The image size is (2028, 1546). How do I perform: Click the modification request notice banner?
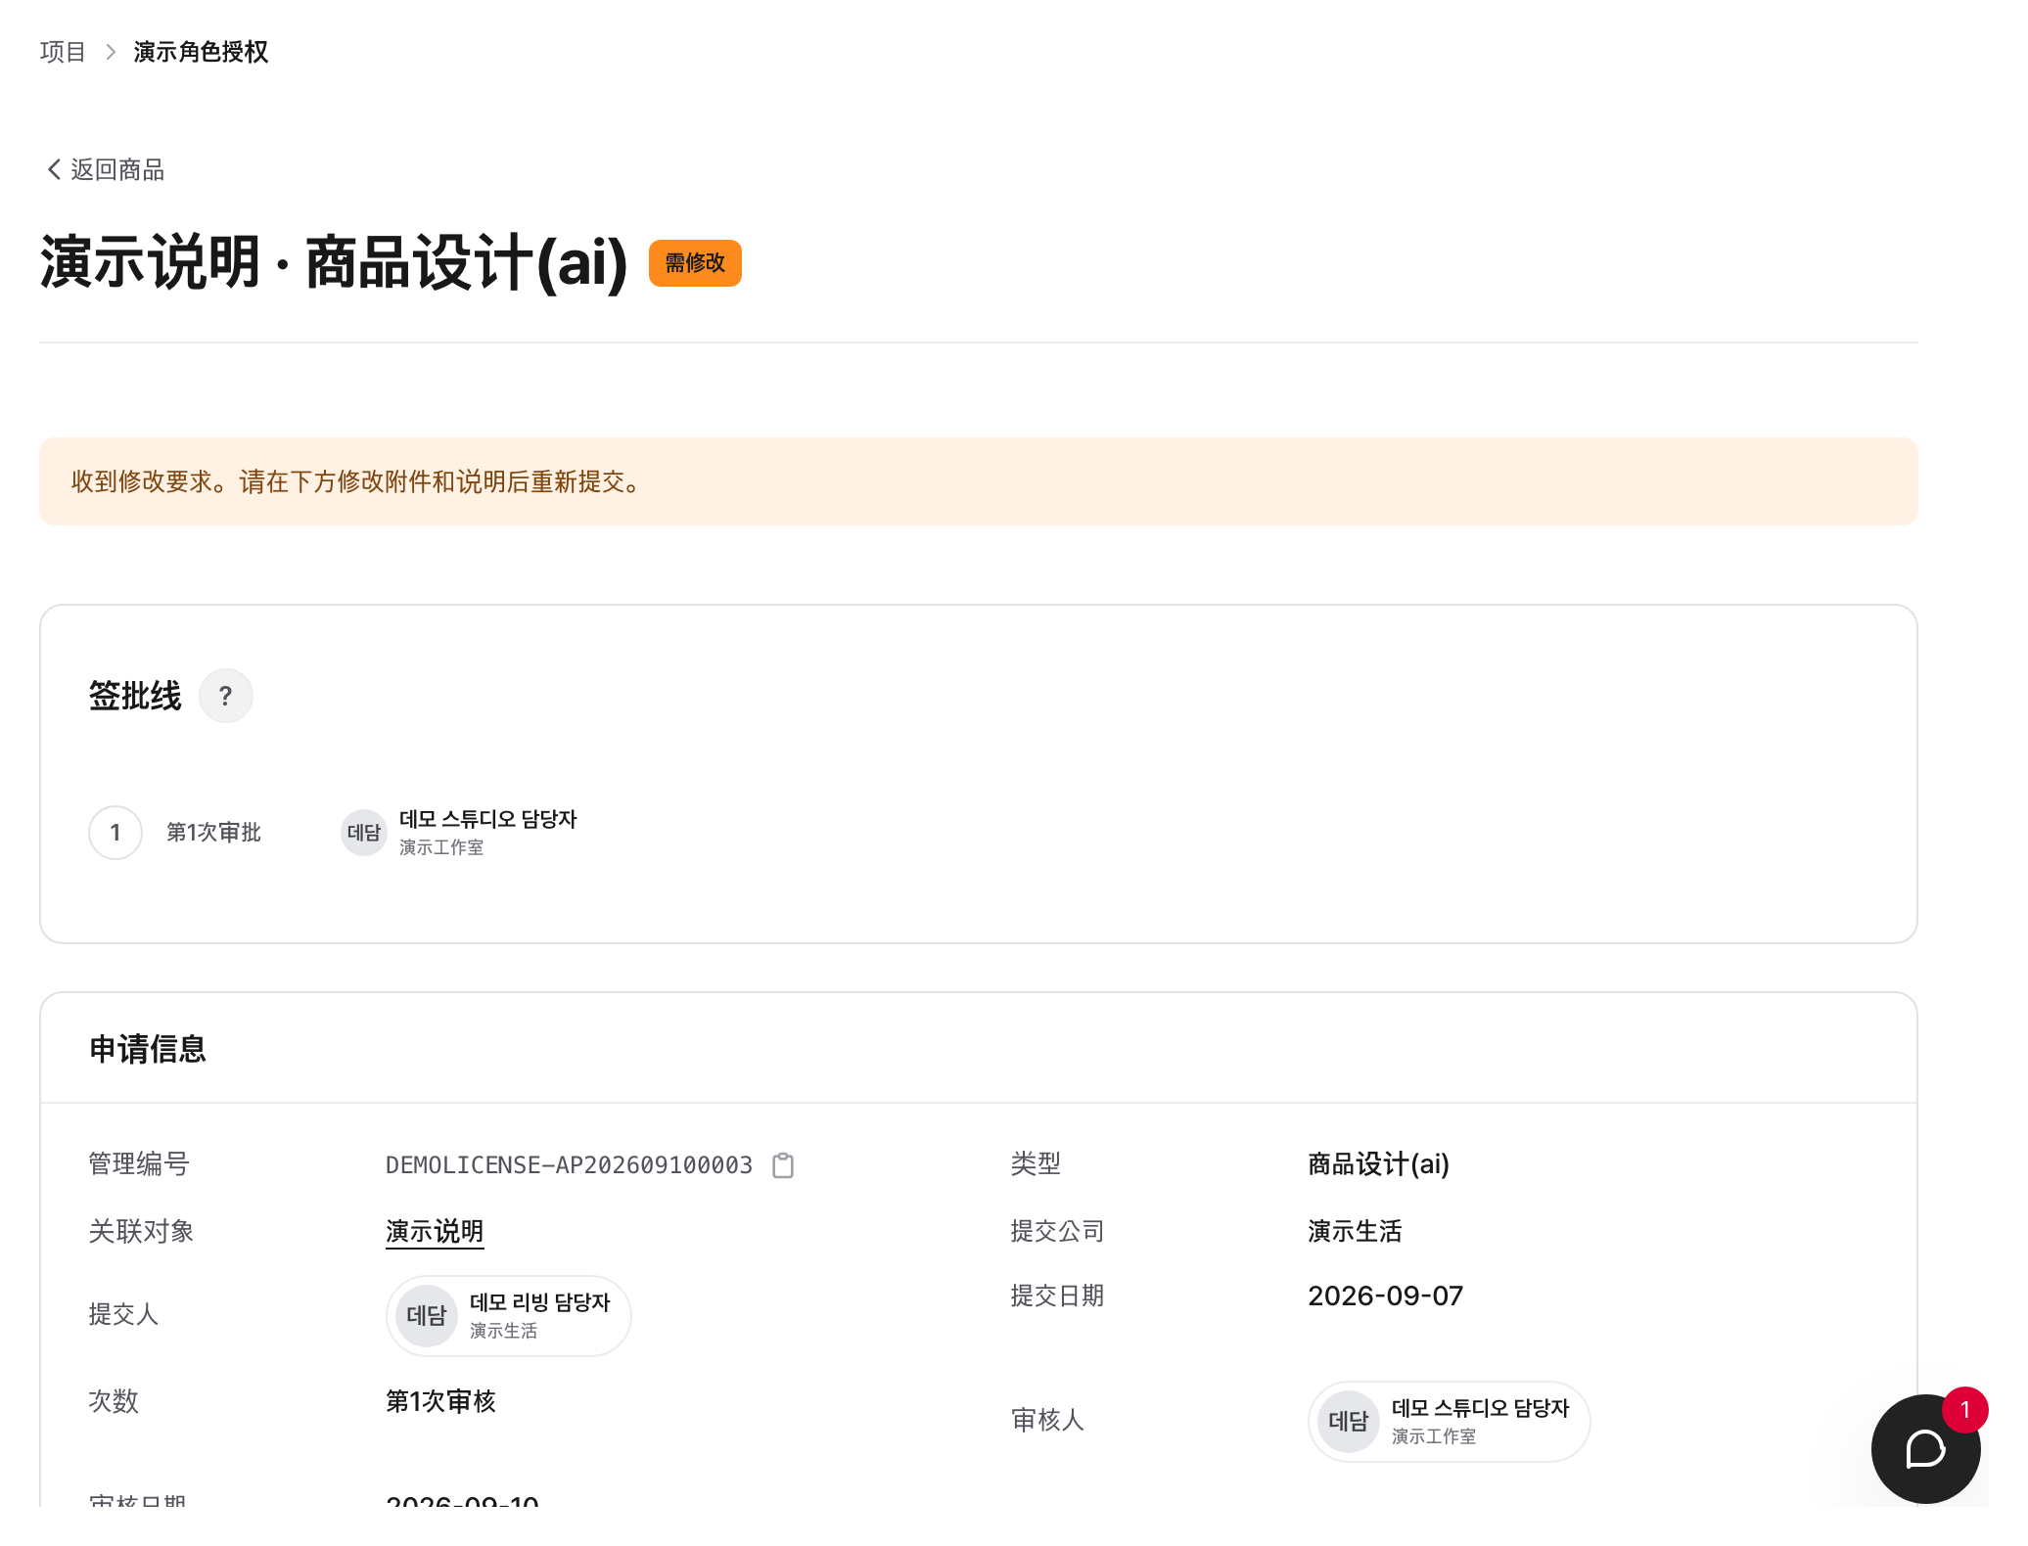coord(979,481)
